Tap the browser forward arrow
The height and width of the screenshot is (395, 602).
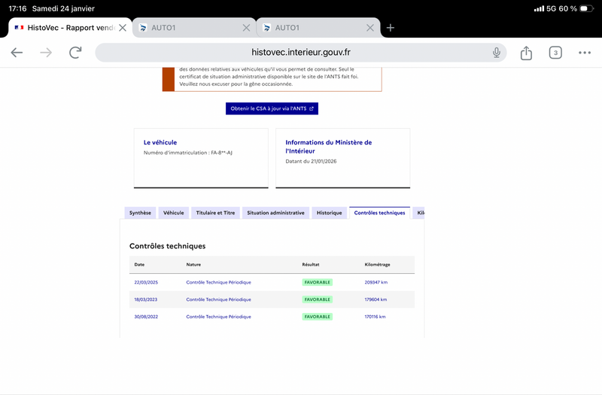click(46, 53)
